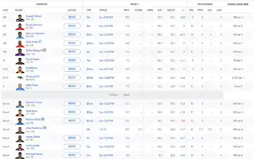Click the WEEK 1 section header
This screenshot has height=159, width=254.
click(x=135, y=4)
